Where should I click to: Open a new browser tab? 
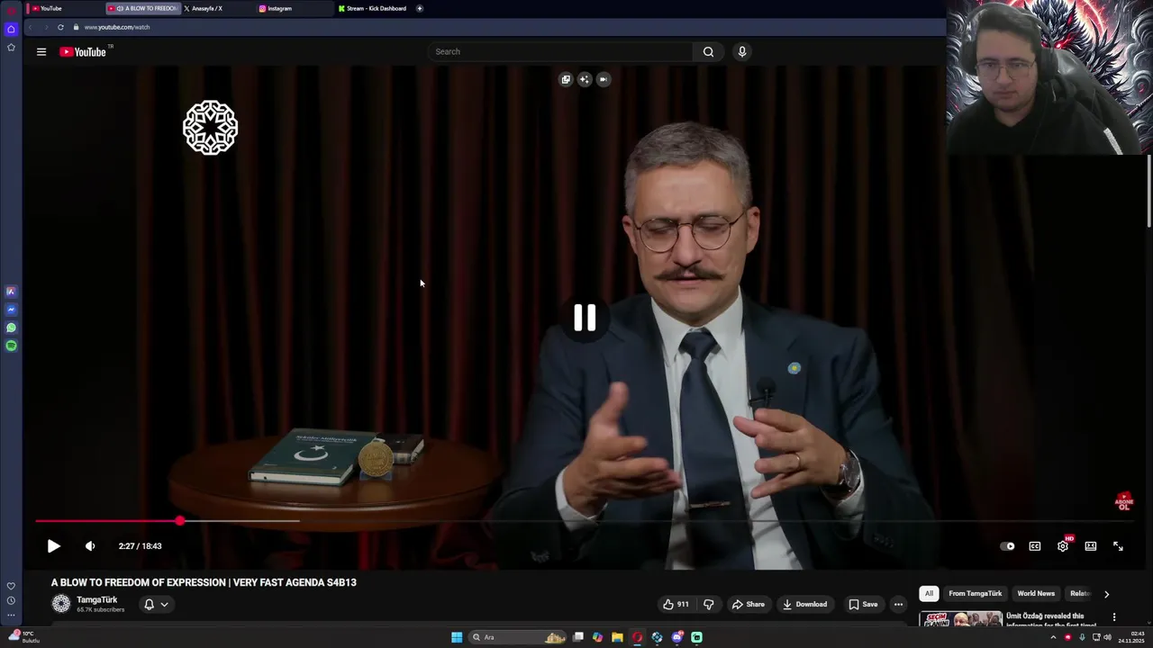(x=419, y=8)
